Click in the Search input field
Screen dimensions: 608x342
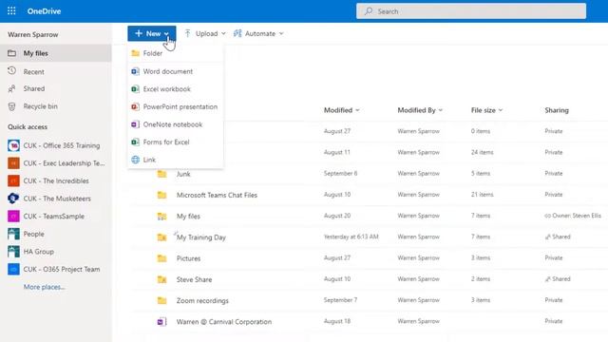[471, 11]
